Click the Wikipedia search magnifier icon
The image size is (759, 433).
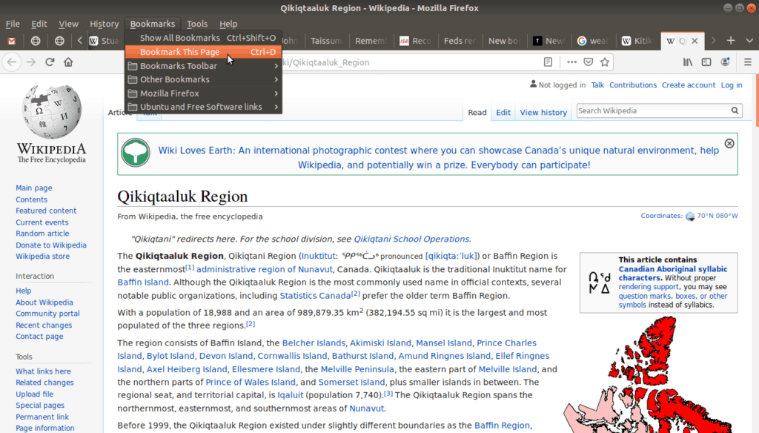[x=735, y=110]
